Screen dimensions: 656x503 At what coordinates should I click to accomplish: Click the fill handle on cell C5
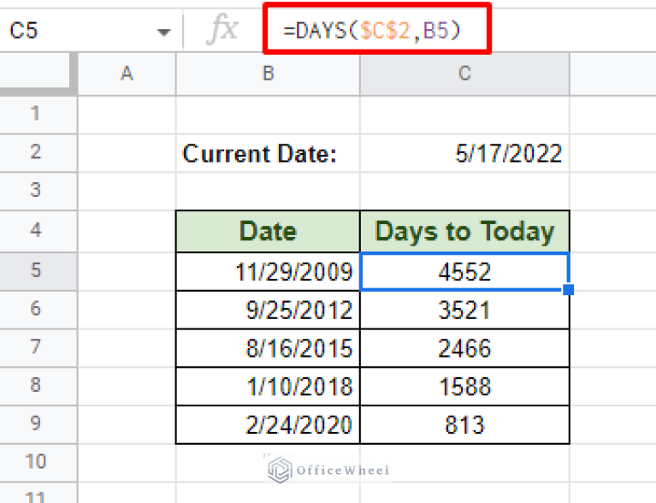[569, 290]
